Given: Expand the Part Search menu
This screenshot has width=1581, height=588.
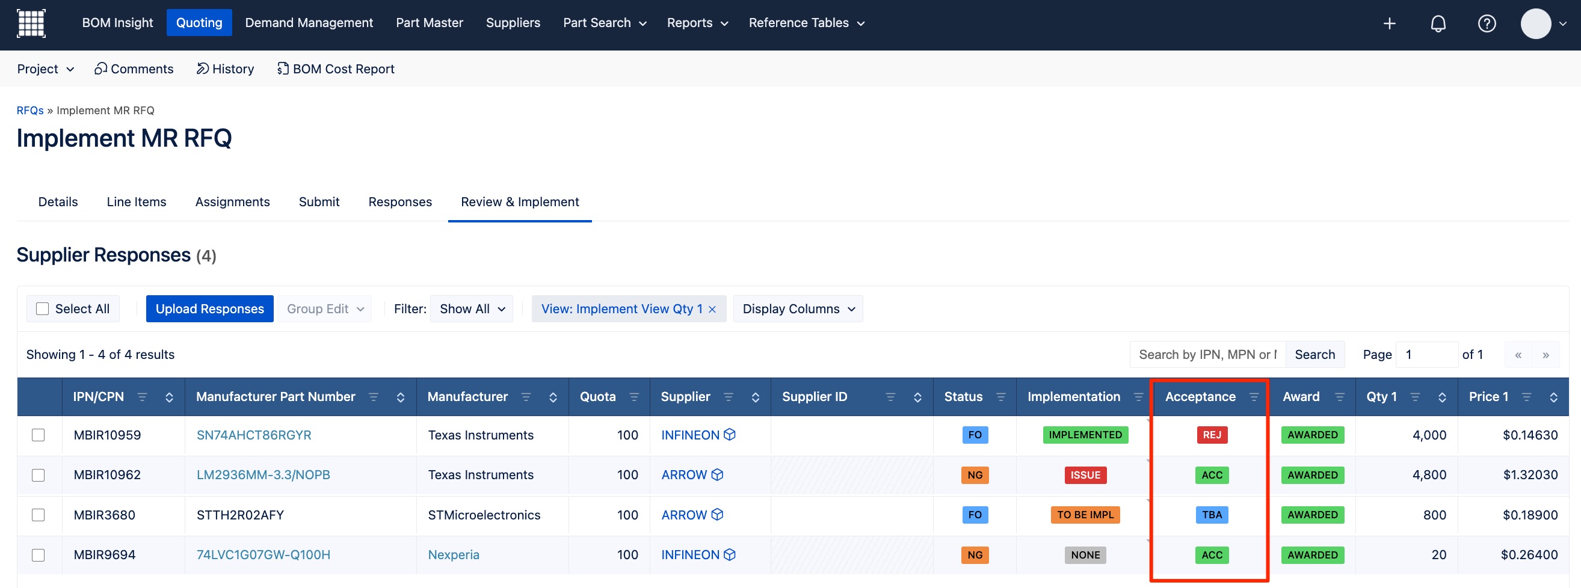Looking at the screenshot, I should (605, 23).
